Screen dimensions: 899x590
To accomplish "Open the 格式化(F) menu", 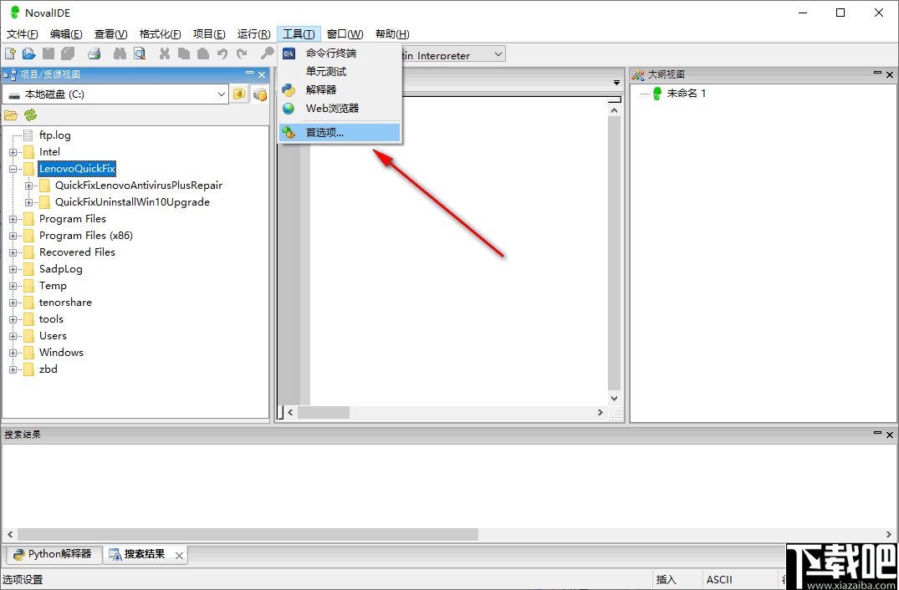I will click(x=161, y=33).
